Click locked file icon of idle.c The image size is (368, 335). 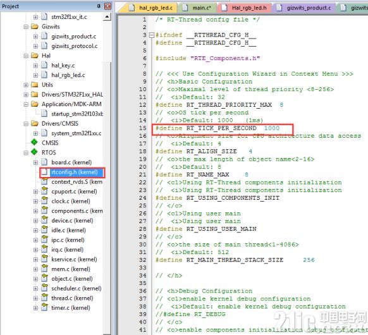tap(44, 229)
